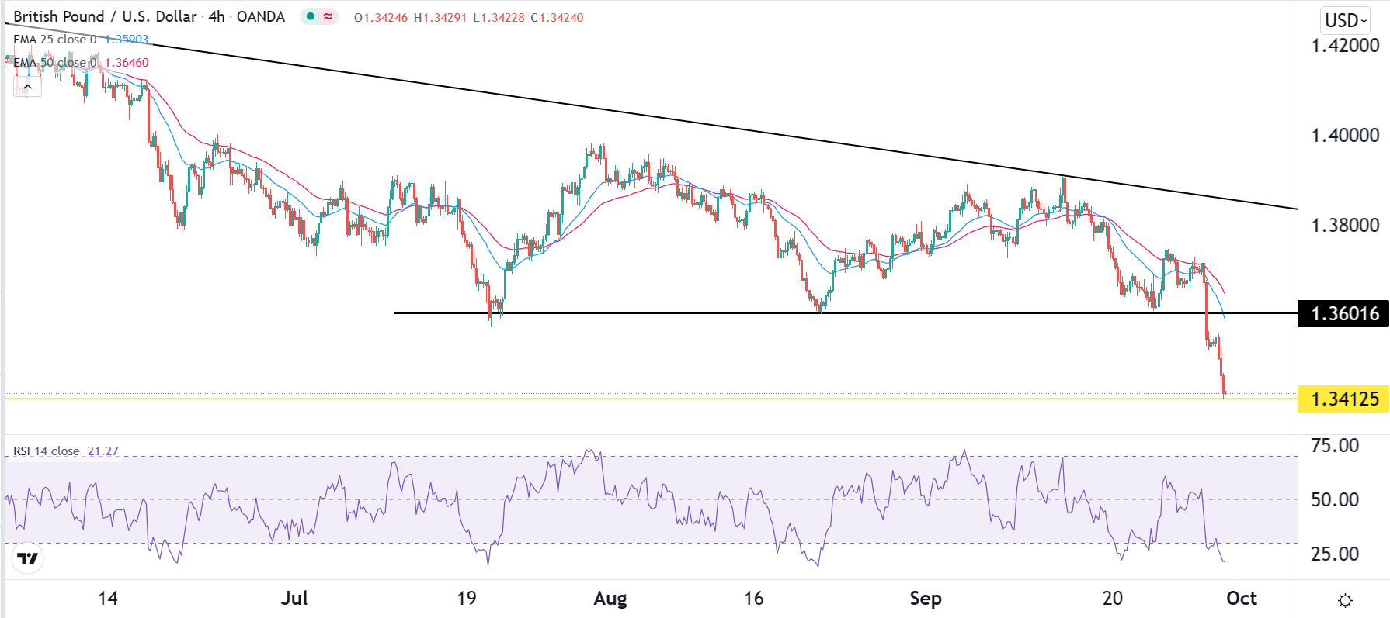The width and height of the screenshot is (1390, 618).
Task: Open the USD currency dropdown
Action: pos(1346,20)
